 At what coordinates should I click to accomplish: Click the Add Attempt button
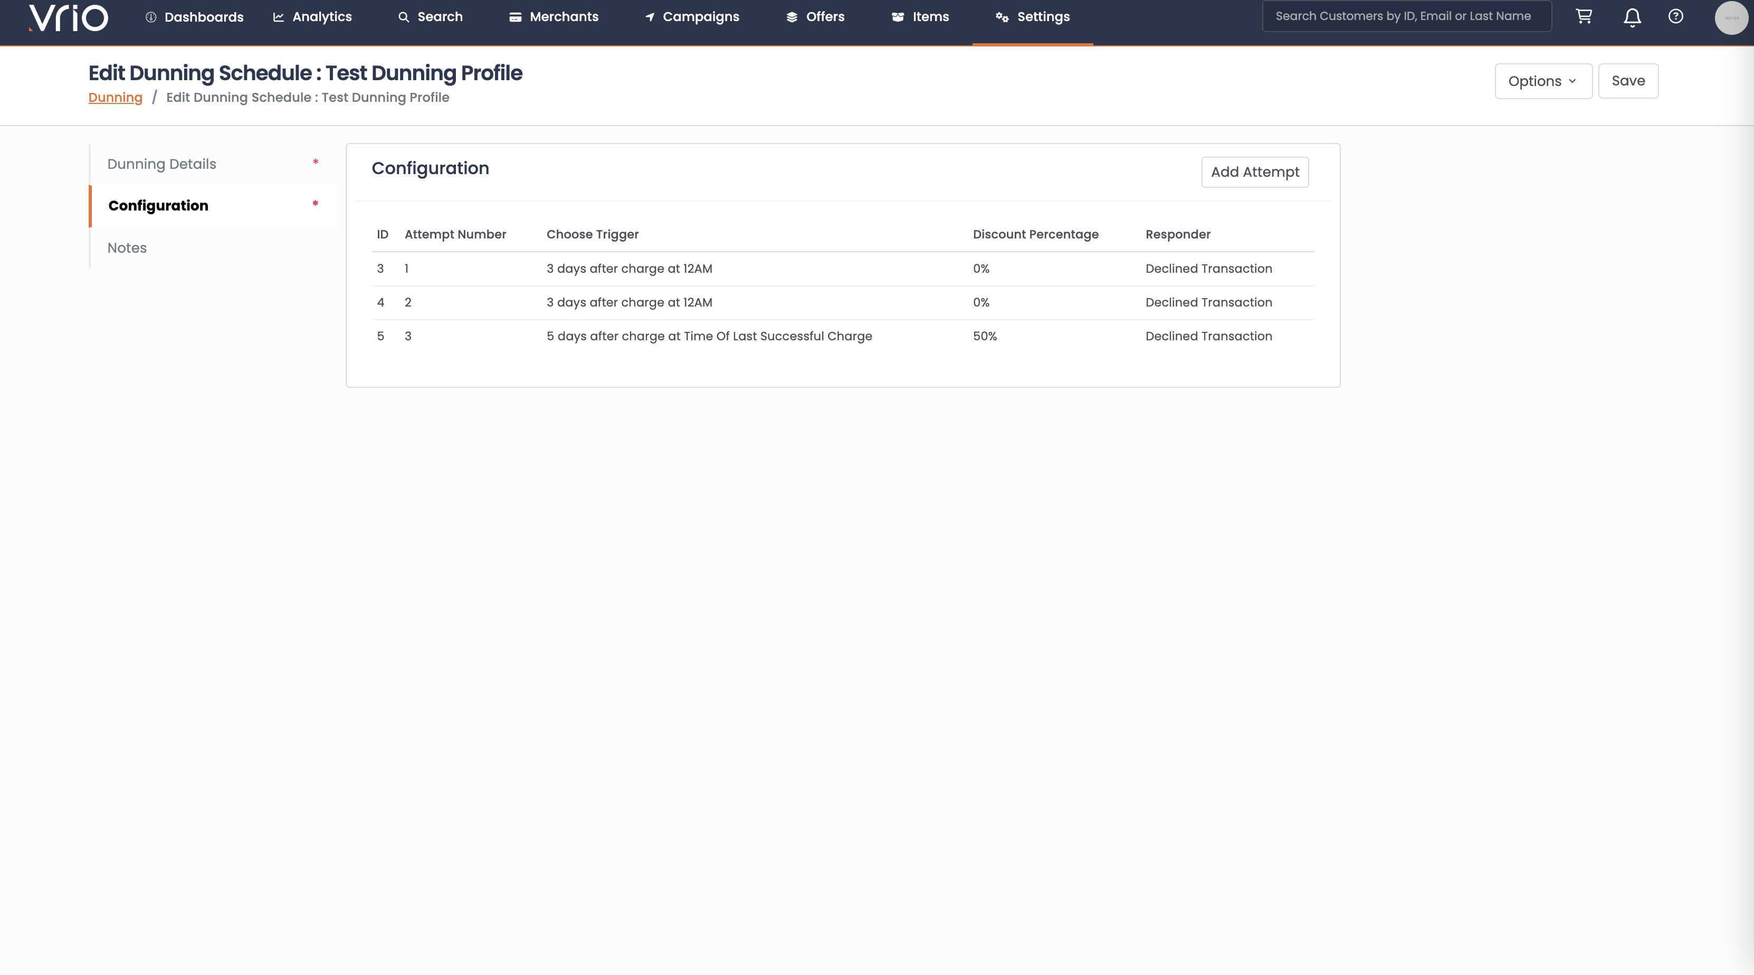[x=1254, y=172]
